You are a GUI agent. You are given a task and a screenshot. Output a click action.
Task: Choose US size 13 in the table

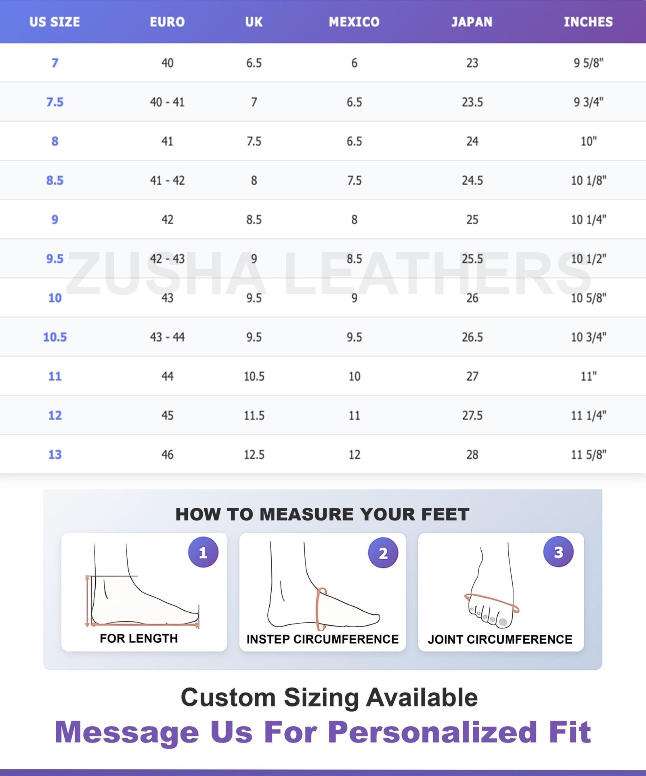55,455
